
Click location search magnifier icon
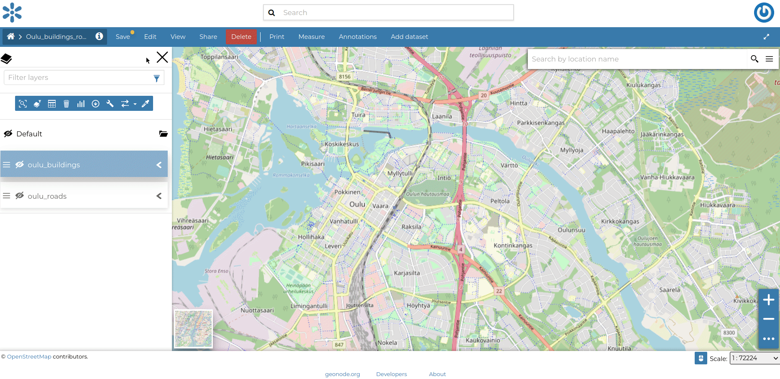click(x=754, y=59)
